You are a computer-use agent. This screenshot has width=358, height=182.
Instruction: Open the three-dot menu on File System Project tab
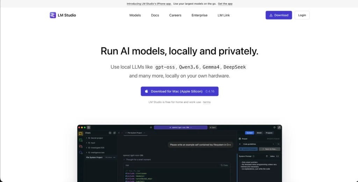pos(144,133)
